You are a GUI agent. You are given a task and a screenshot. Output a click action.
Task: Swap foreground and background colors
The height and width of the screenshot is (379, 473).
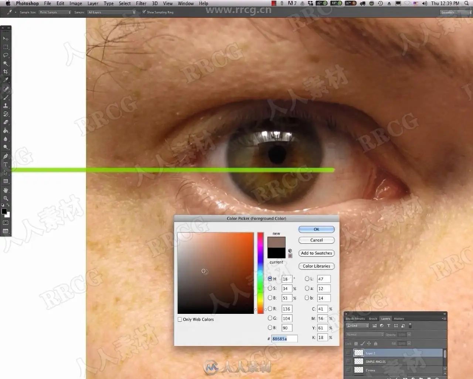coord(8,205)
